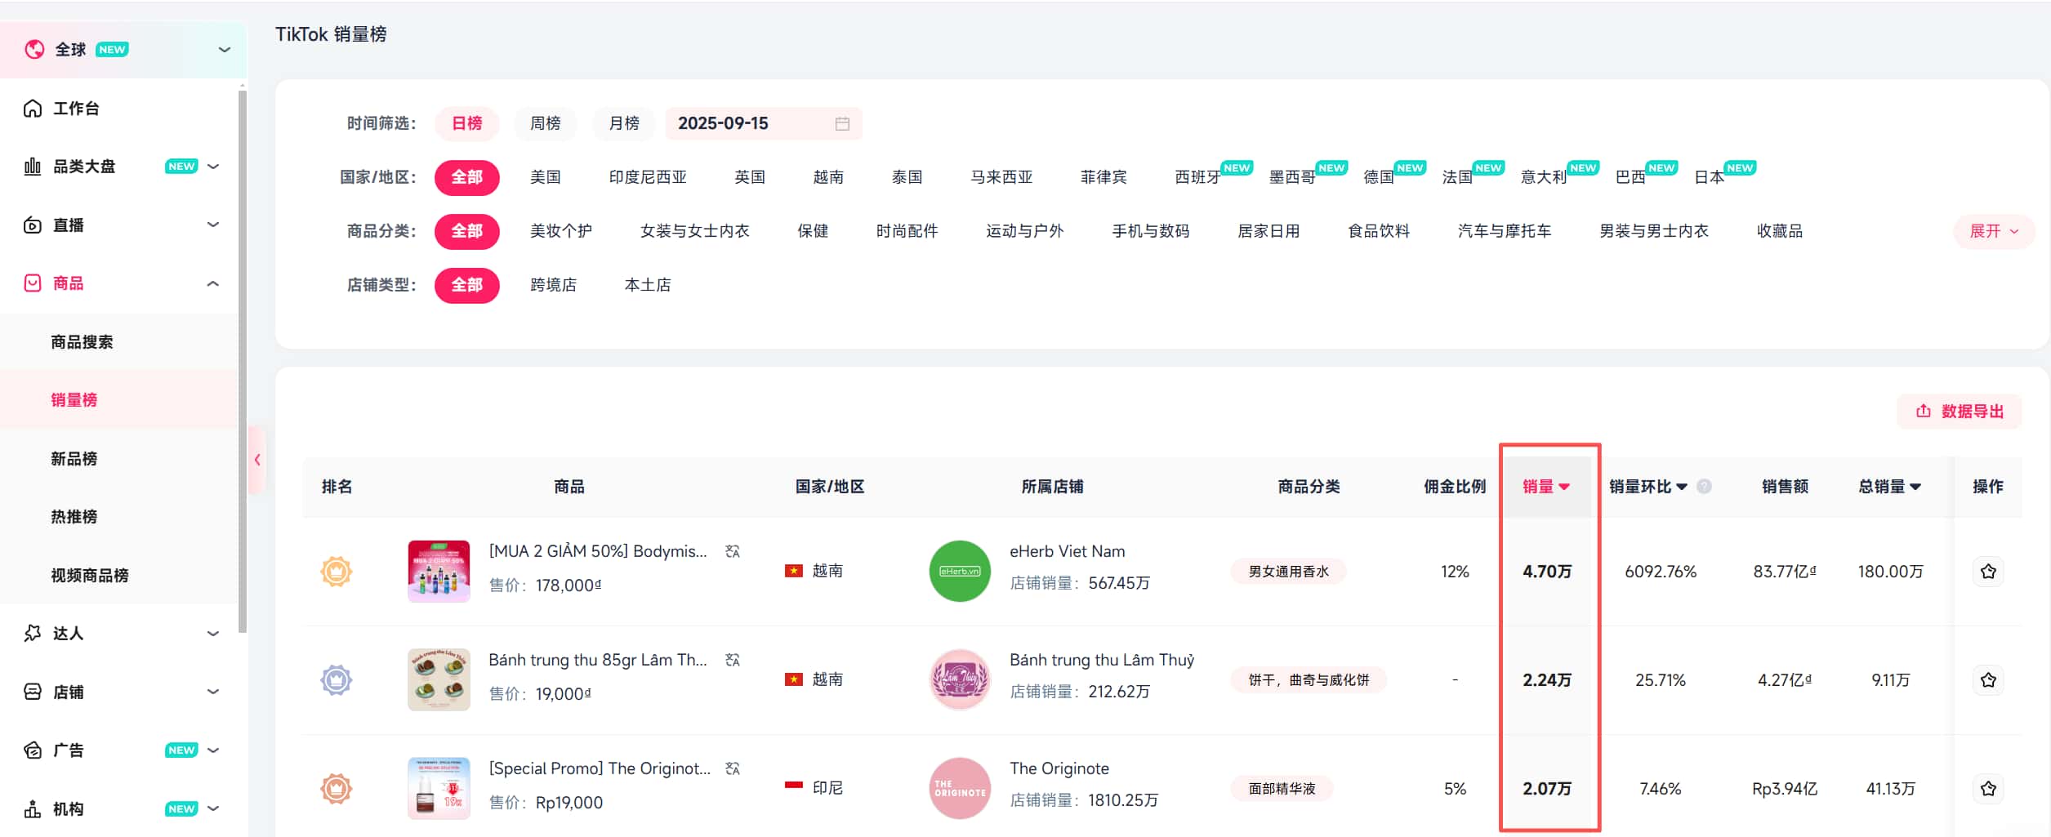This screenshot has width=2051, height=837.
Task: Sort table by 总销量 column
Action: coord(1888,487)
